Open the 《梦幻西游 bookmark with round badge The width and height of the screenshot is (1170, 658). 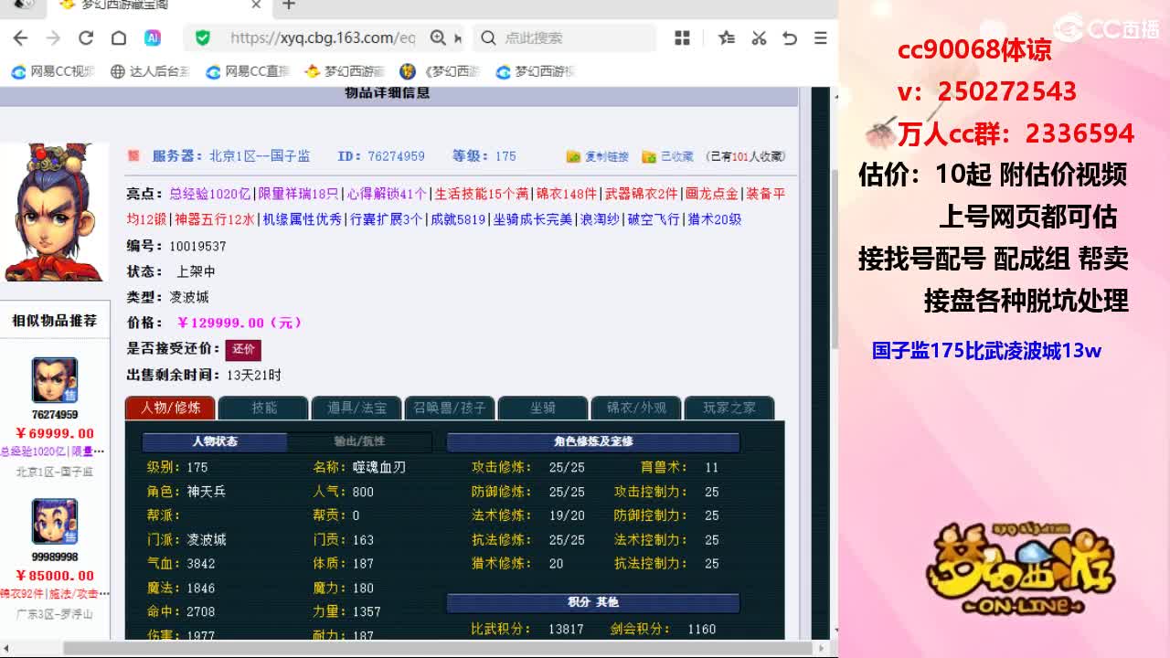pos(440,71)
